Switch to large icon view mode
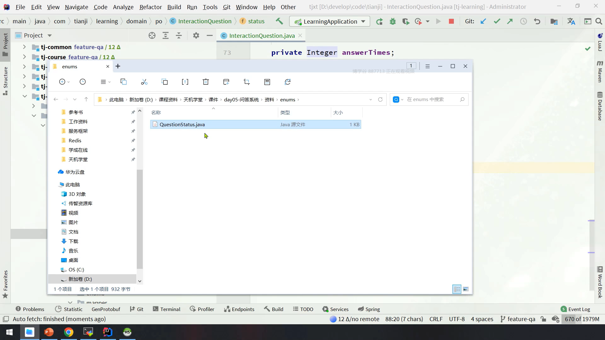 click(x=466, y=289)
